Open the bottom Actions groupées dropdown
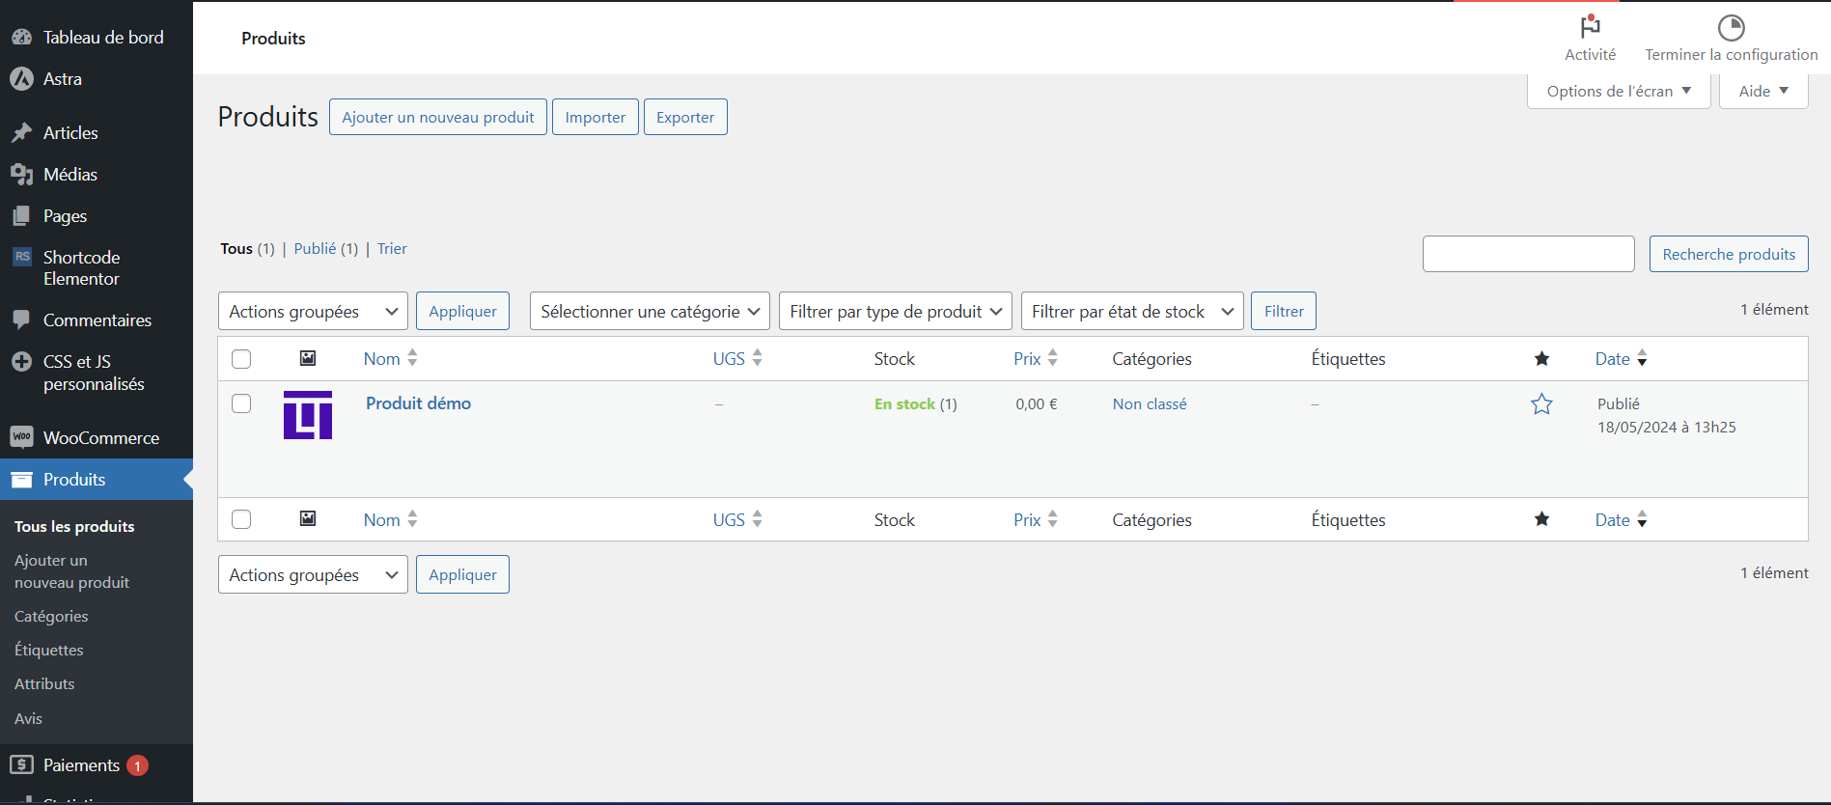The width and height of the screenshot is (1831, 805). tap(313, 574)
